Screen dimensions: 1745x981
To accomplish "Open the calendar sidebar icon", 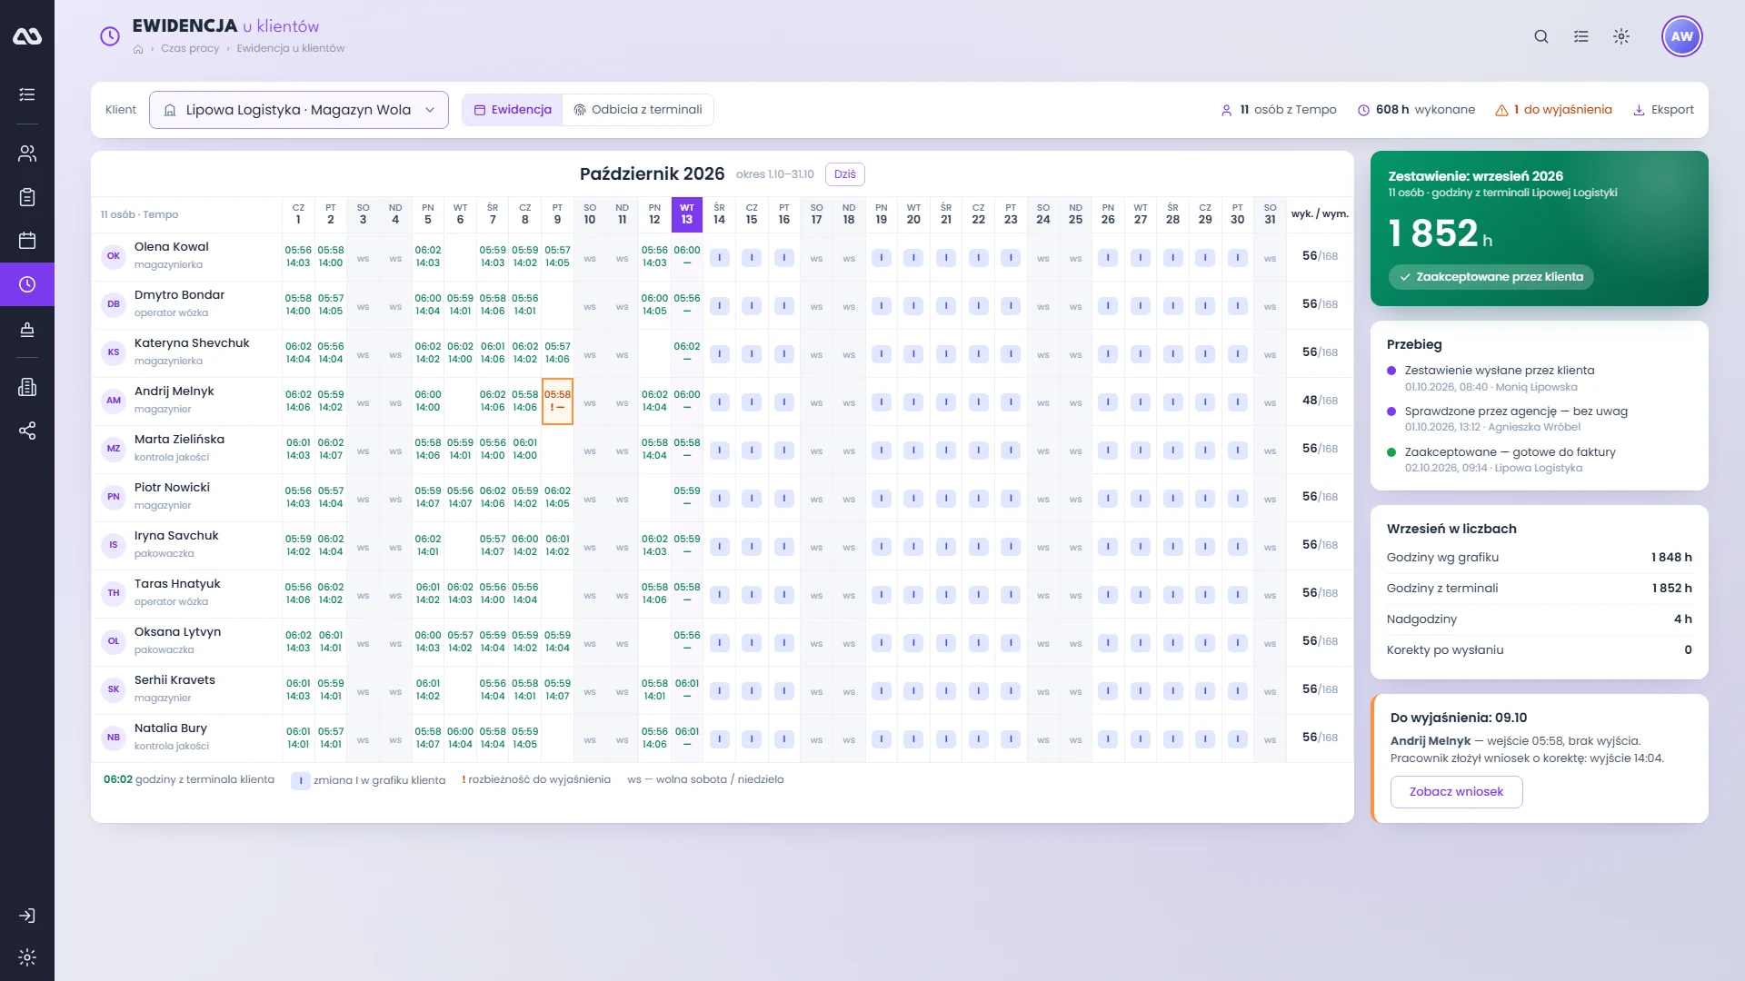I will pyautogui.click(x=27, y=241).
